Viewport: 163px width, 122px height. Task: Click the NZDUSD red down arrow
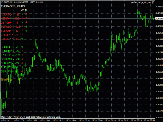[22, 55]
